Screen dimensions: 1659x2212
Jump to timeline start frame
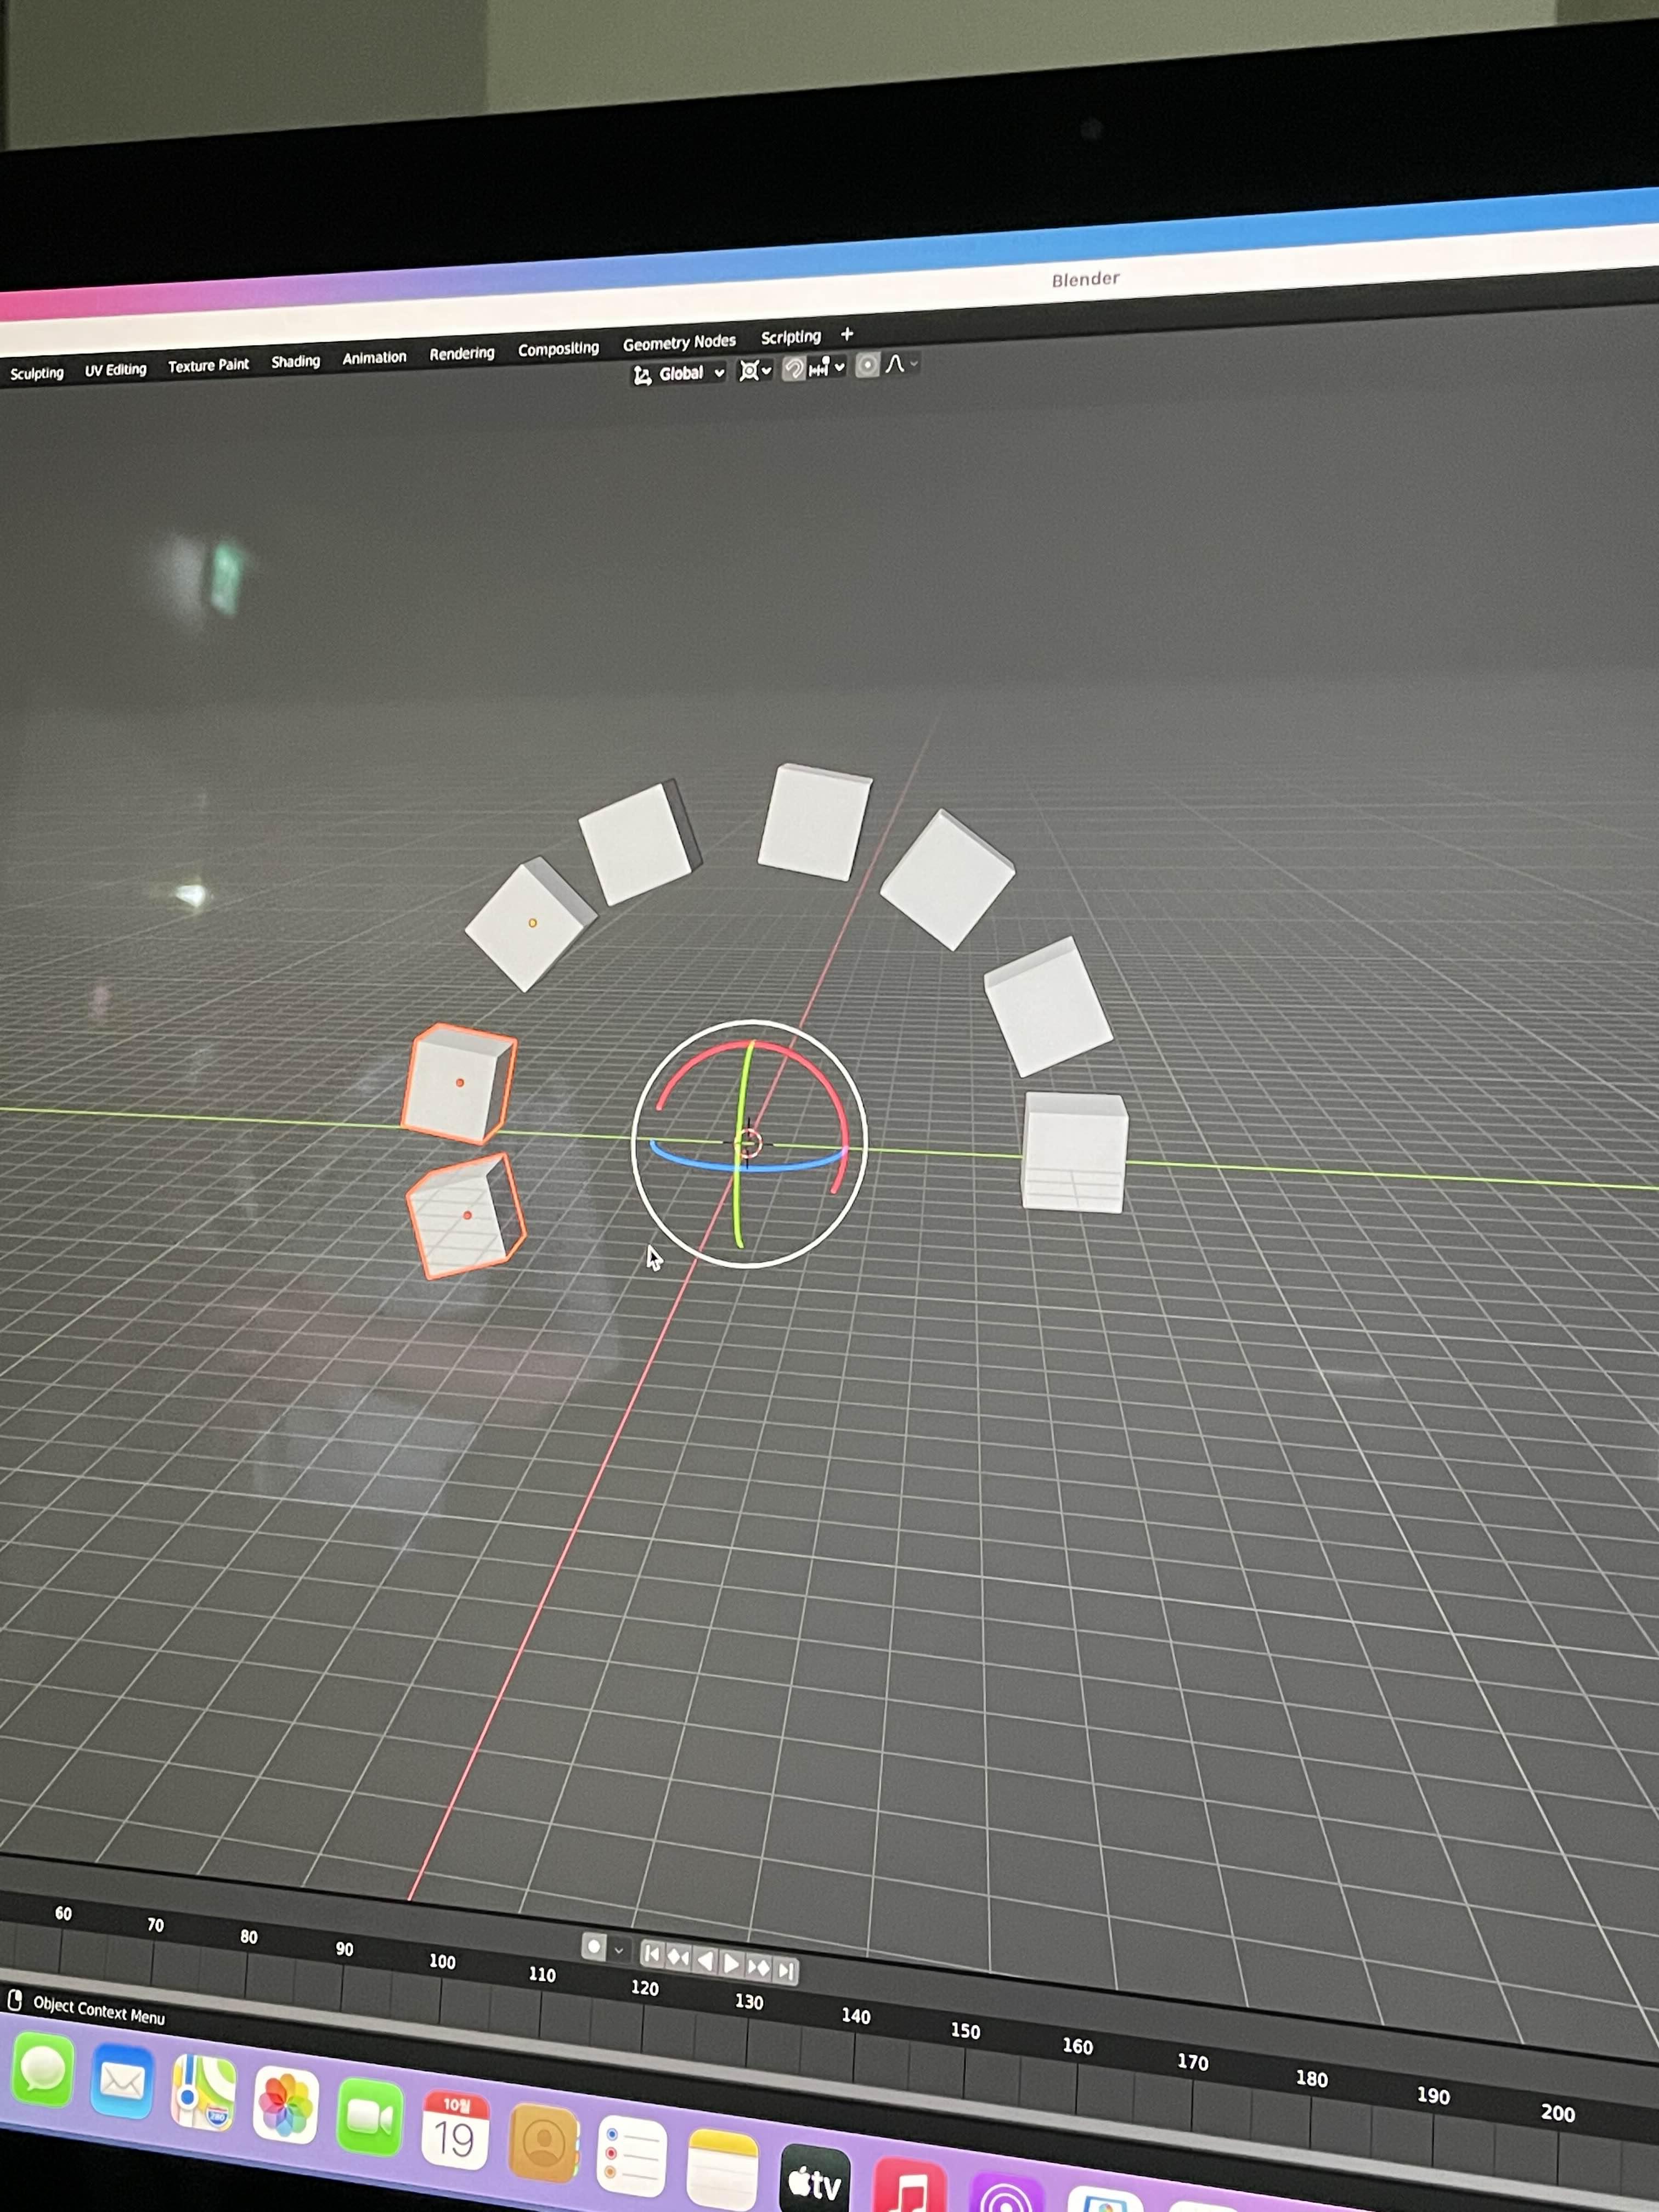point(652,1953)
